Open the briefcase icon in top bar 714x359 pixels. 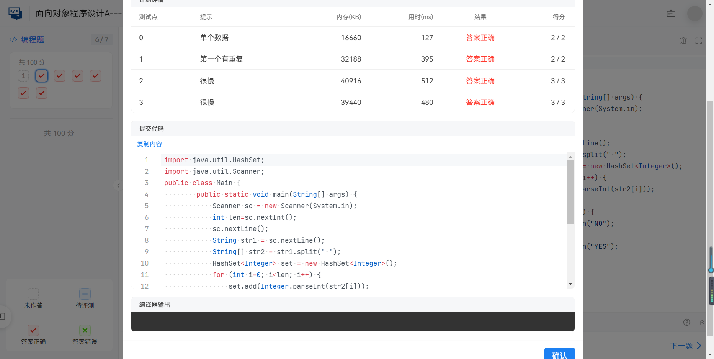pyautogui.click(x=671, y=13)
